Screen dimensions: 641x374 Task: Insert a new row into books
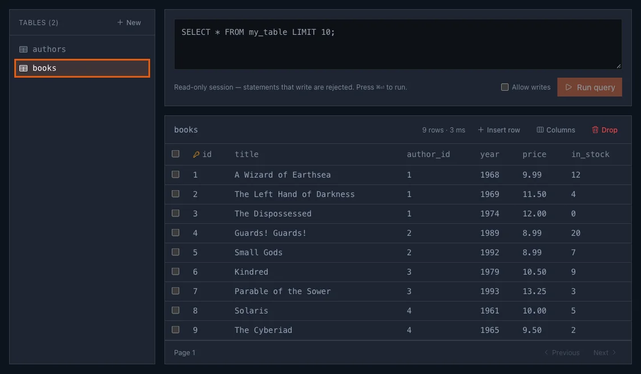(499, 130)
